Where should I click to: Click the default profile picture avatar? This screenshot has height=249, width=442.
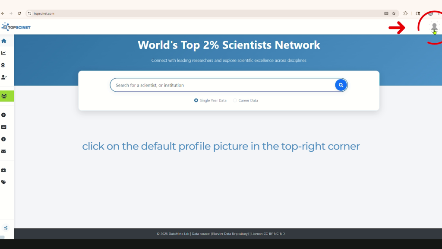click(x=434, y=27)
